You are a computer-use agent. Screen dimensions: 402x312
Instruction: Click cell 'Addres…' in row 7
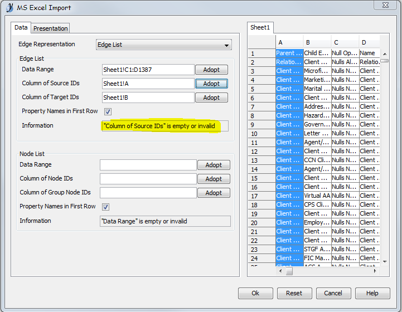point(317,106)
